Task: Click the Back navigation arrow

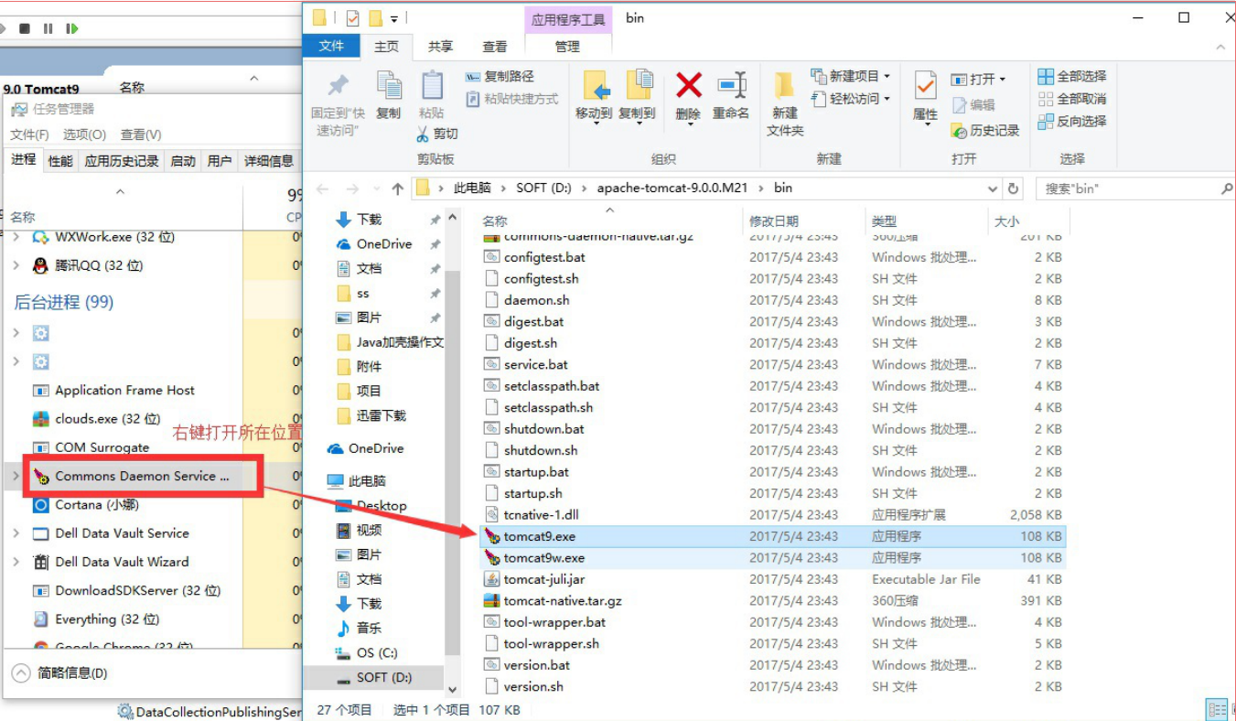Action: (322, 188)
